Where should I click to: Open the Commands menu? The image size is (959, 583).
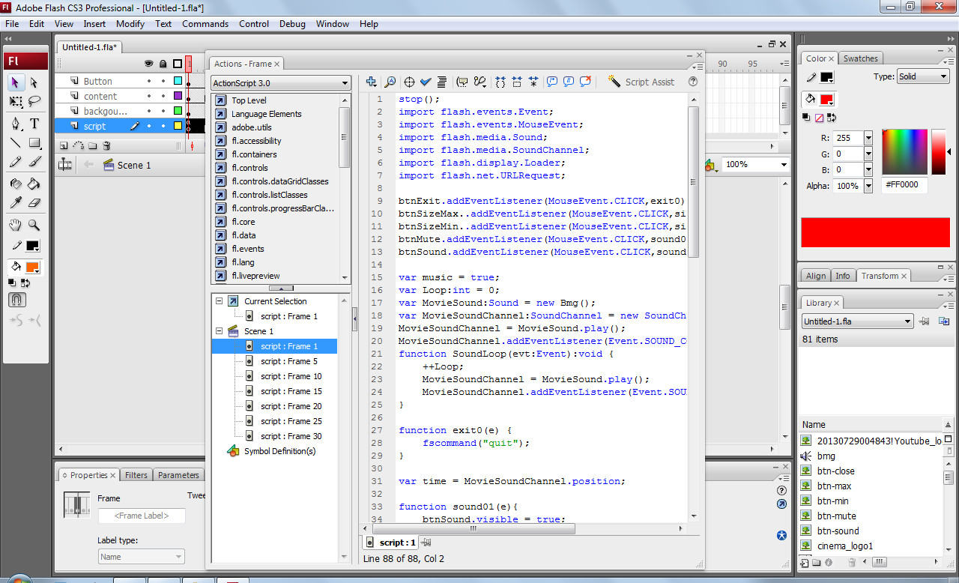205,24
